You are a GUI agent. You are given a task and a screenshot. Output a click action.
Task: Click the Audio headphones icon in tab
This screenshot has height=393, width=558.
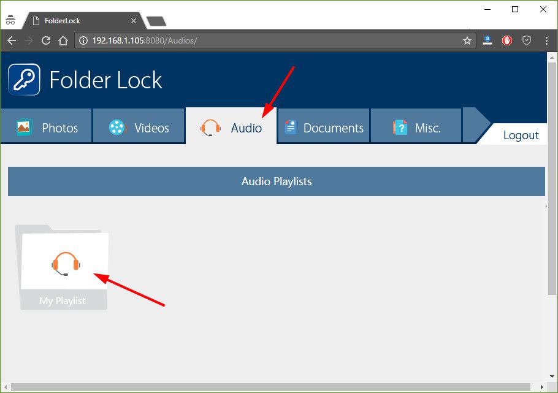tap(210, 128)
